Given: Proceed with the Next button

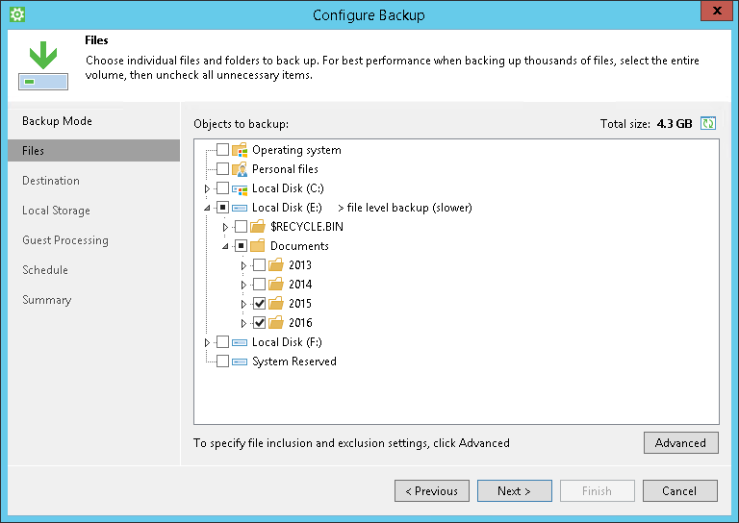Looking at the screenshot, I should tap(514, 490).
